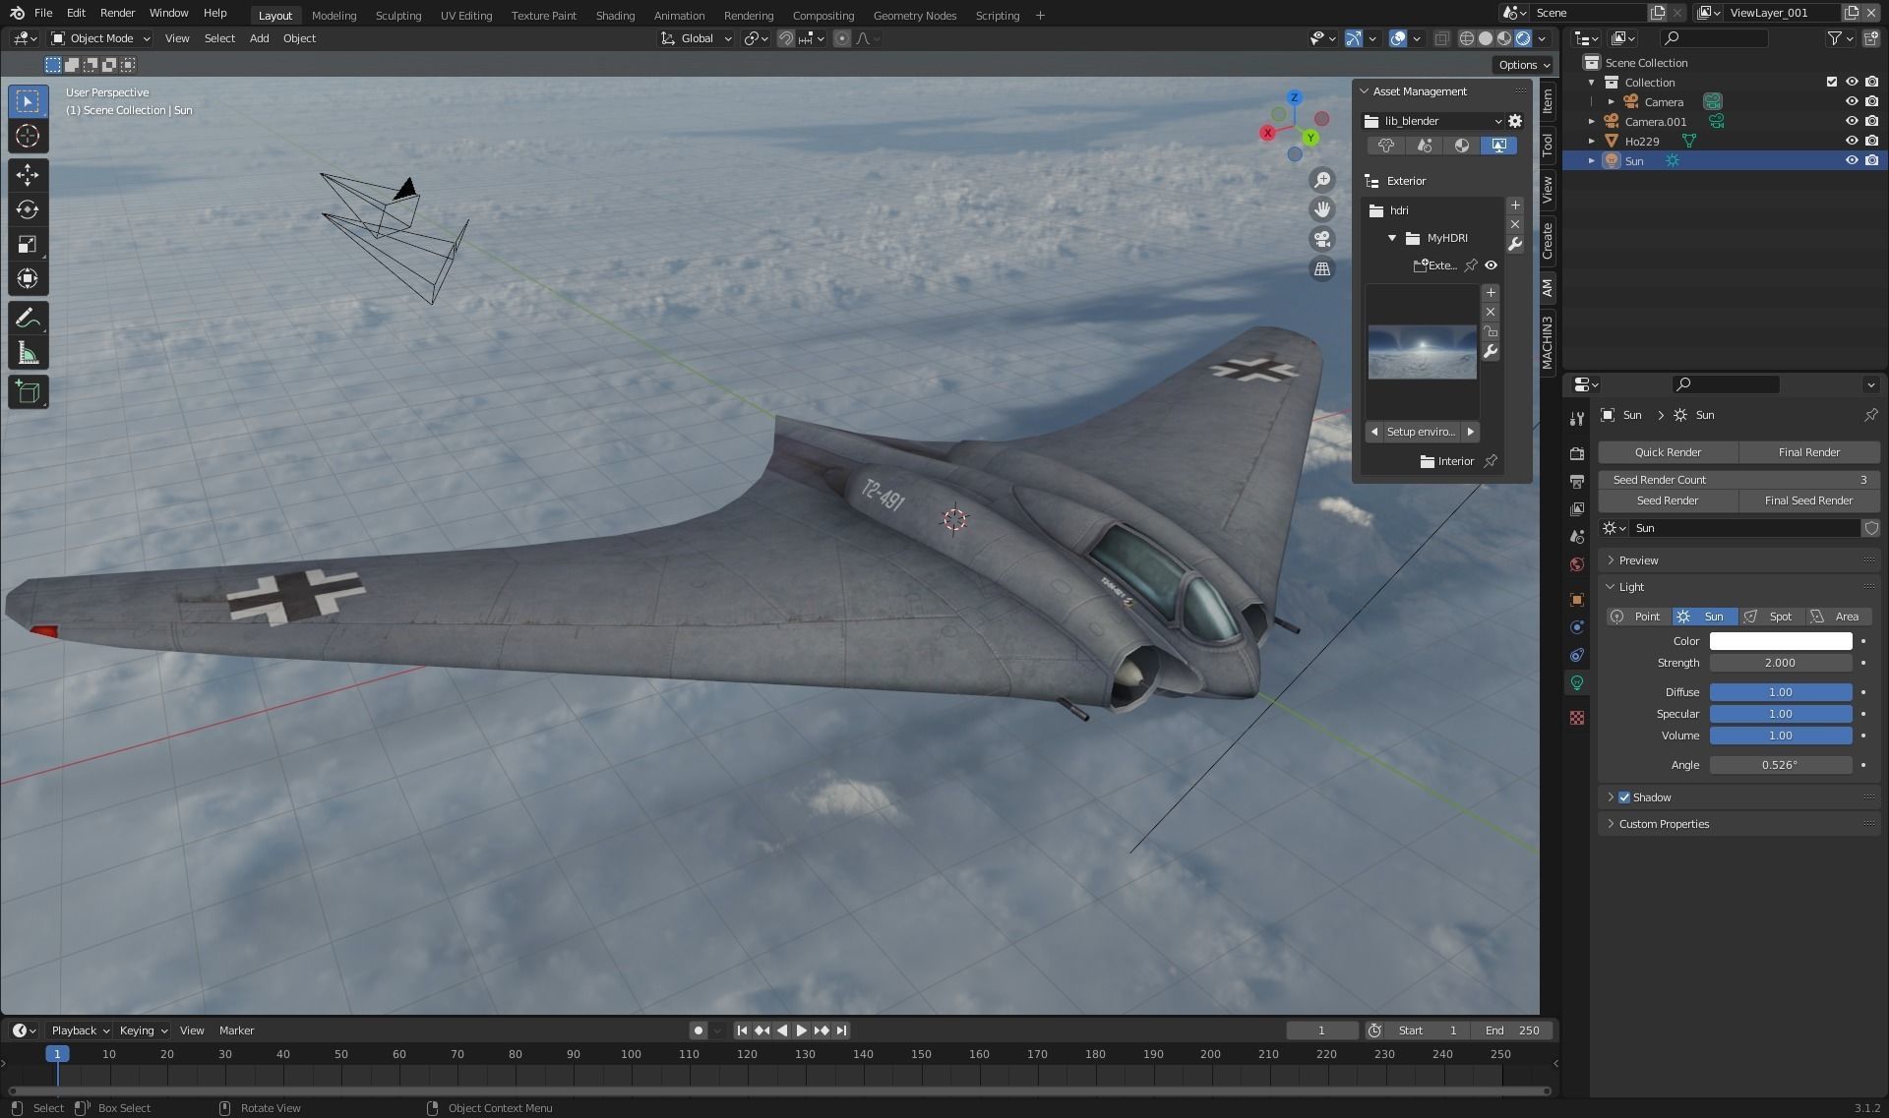Click Final Render button
The height and width of the screenshot is (1118, 1889).
[1808, 452]
